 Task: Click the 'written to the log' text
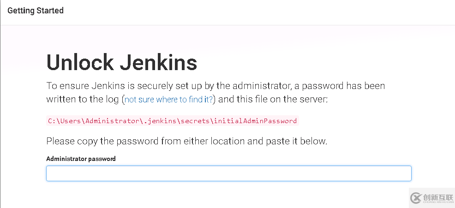(x=83, y=100)
